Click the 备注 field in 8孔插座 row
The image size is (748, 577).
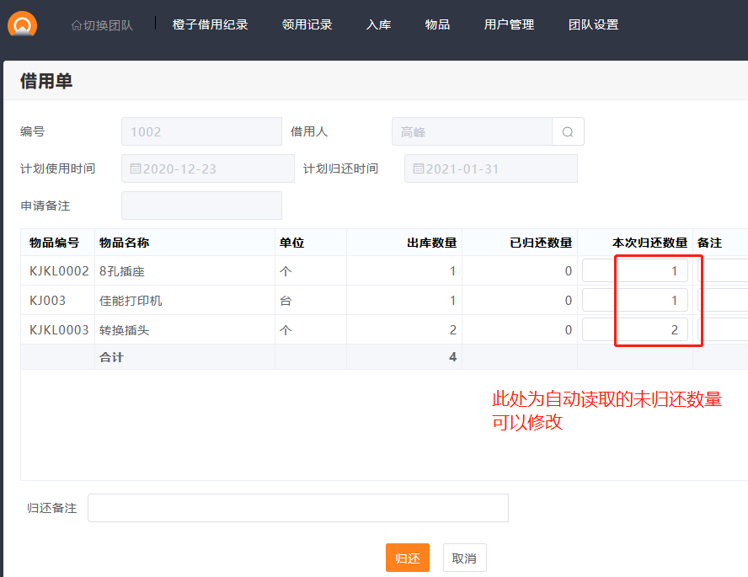[x=723, y=271]
